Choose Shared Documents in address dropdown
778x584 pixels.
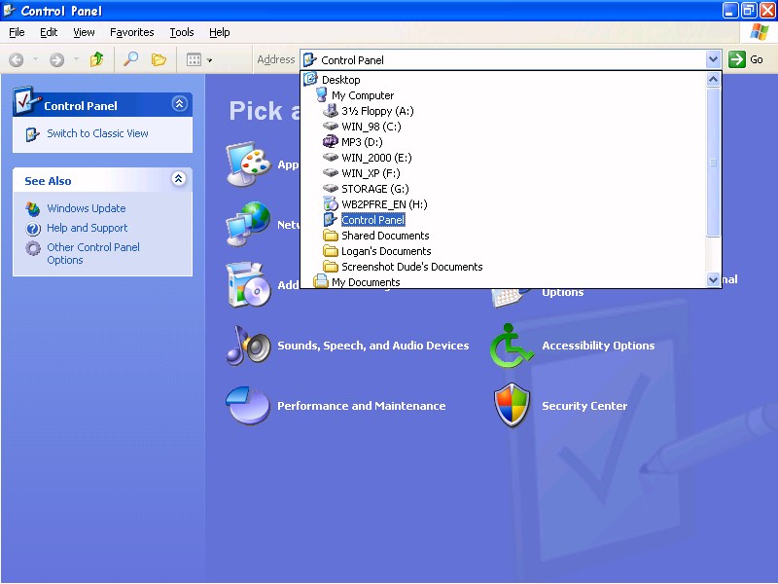(x=385, y=236)
